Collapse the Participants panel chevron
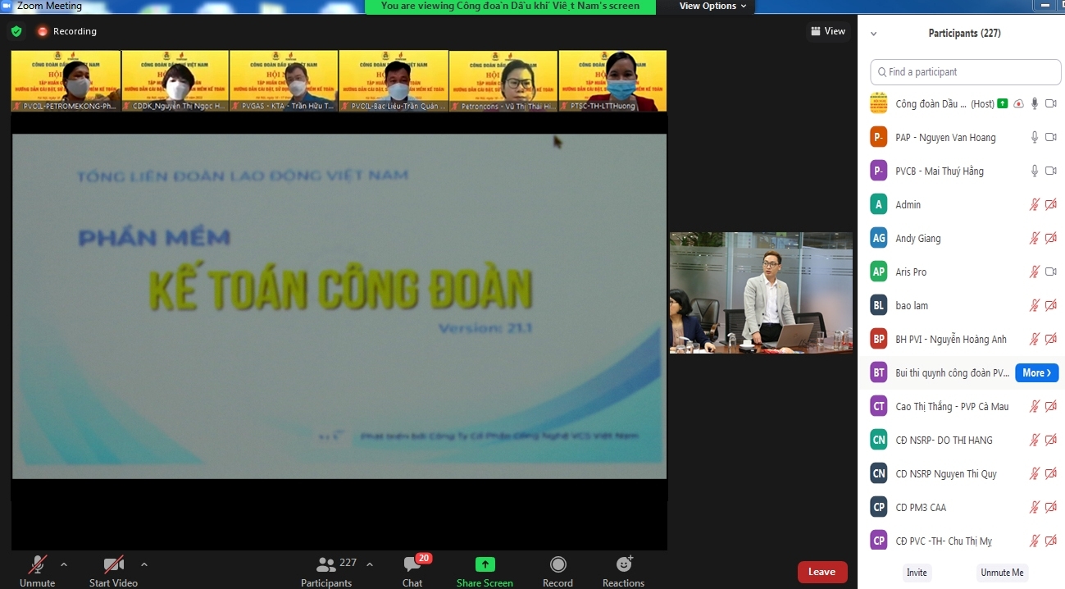 pos(874,34)
